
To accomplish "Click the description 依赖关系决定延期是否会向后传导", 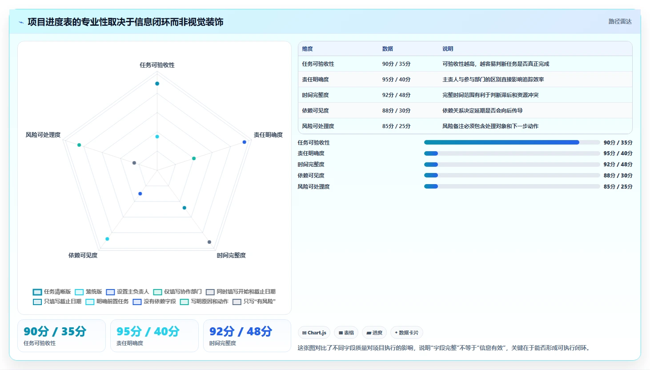I will (x=482, y=111).
